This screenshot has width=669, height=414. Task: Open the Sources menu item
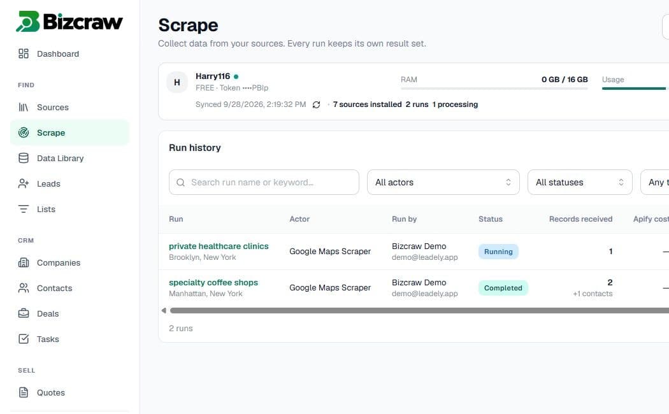pyautogui.click(x=69, y=107)
